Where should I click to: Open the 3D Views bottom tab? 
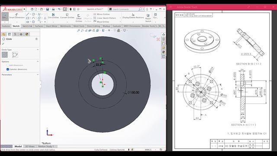30,146
